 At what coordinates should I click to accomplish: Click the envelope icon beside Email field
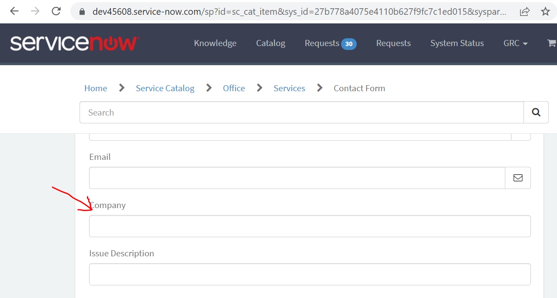[x=517, y=178]
